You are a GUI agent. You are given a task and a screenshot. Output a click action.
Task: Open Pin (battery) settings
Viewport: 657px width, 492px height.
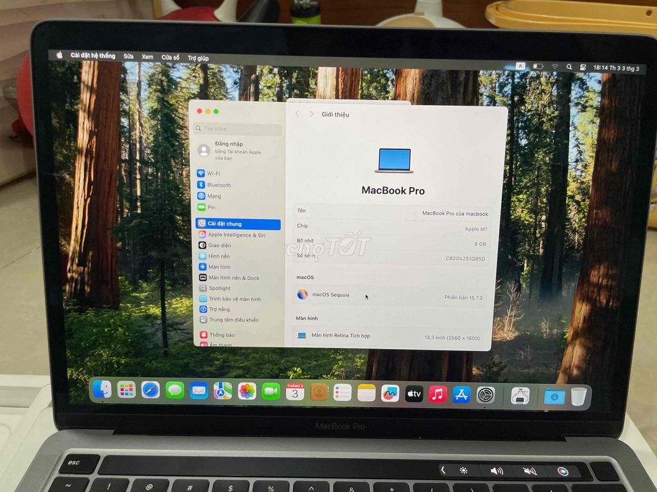(212, 207)
